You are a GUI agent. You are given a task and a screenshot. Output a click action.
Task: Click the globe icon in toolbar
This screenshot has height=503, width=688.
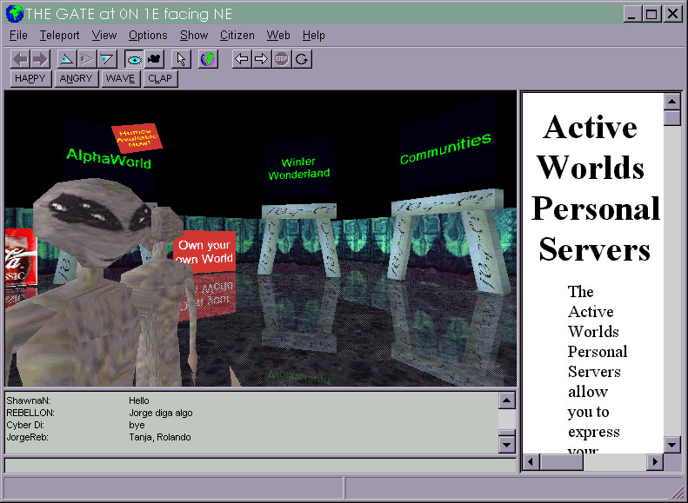[x=208, y=59]
